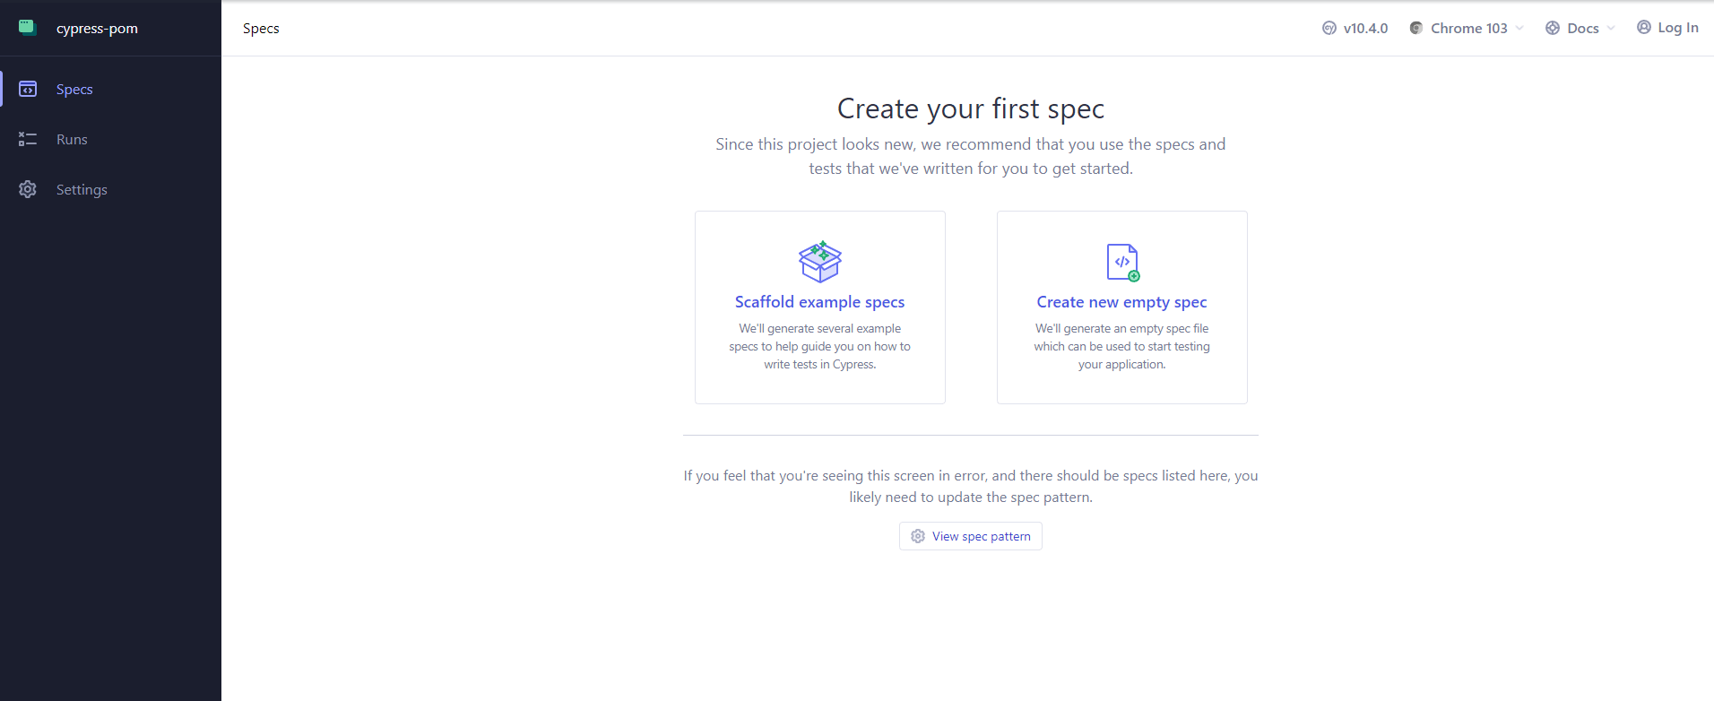Click the Settings gear icon in sidebar
This screenshot has width=1714, height=701.
pyautogui.click(x=28, y=189)
